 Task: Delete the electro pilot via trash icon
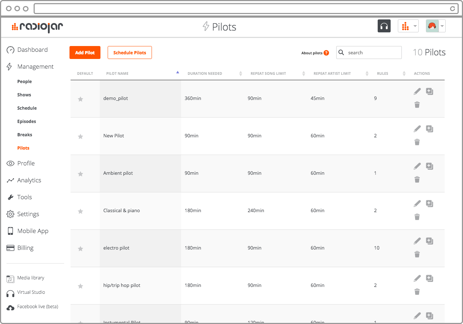pos(417,254)
